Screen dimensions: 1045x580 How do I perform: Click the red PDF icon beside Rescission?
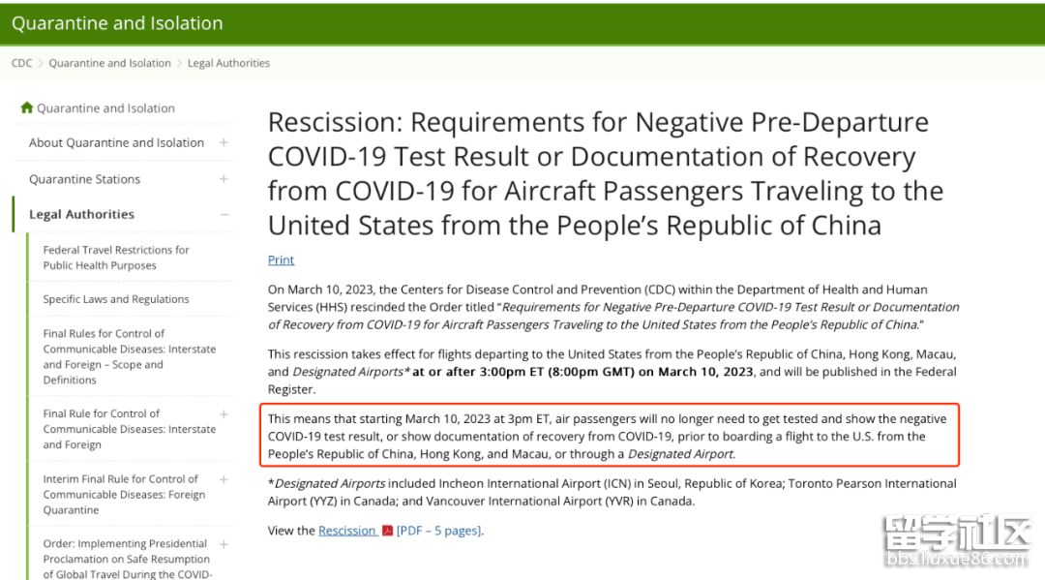[x=388, y=531]
